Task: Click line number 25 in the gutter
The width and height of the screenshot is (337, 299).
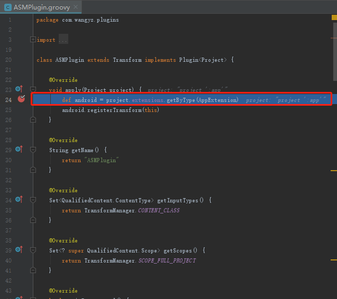Action: click(x=8, y=110)
